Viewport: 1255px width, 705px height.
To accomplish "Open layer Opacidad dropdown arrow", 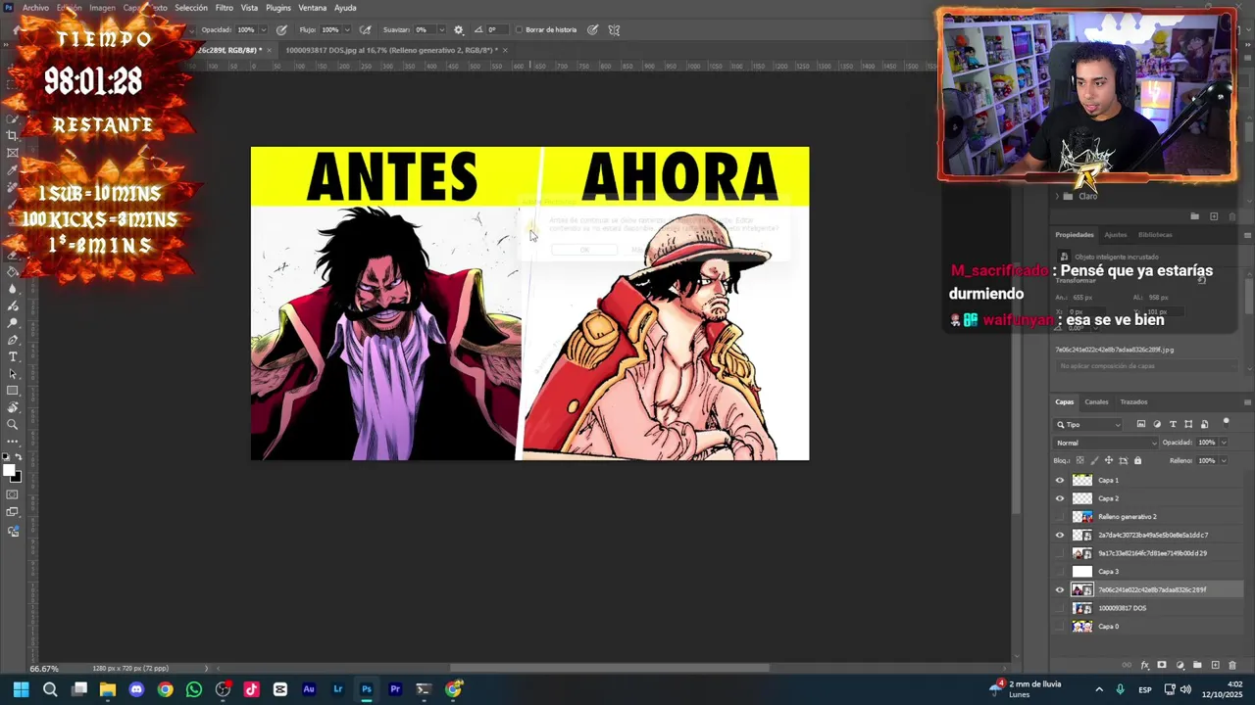I will click(x=1223, y=443).
